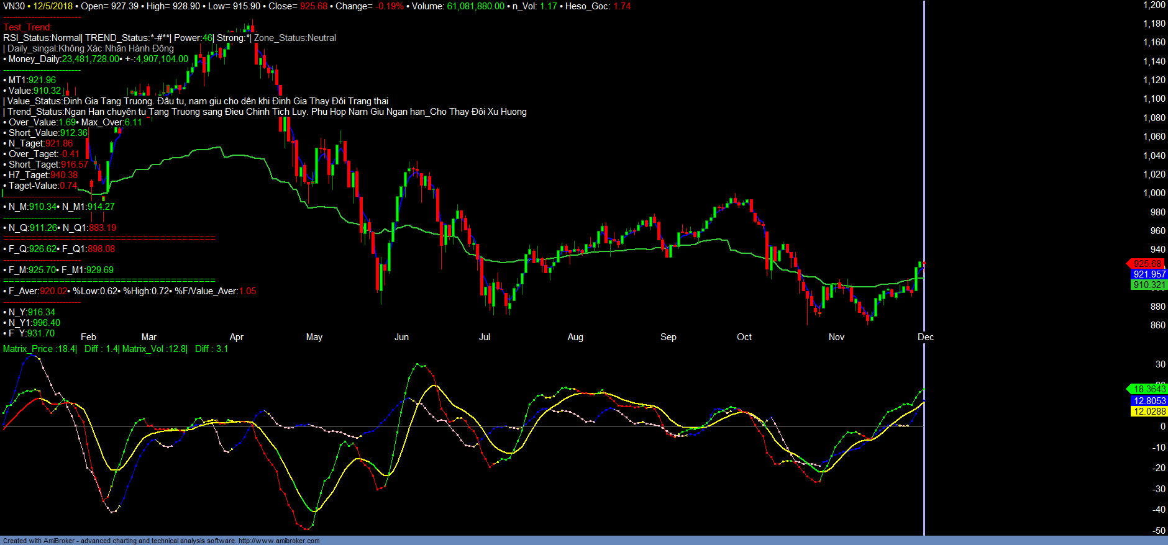Click the Matrix_Price 18.4 indicator label
This screenshot has height=545, width=1168.
pos(40,349)
